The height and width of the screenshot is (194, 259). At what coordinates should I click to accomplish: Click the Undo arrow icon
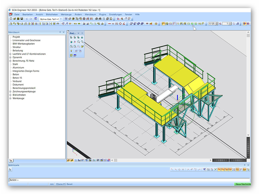27,19
